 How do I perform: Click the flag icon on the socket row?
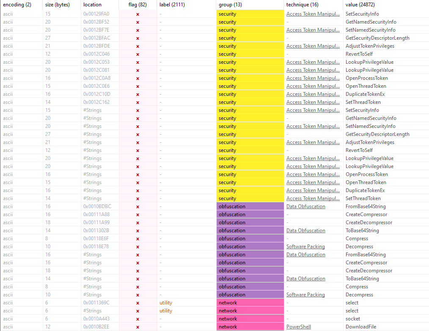[137, 319]
